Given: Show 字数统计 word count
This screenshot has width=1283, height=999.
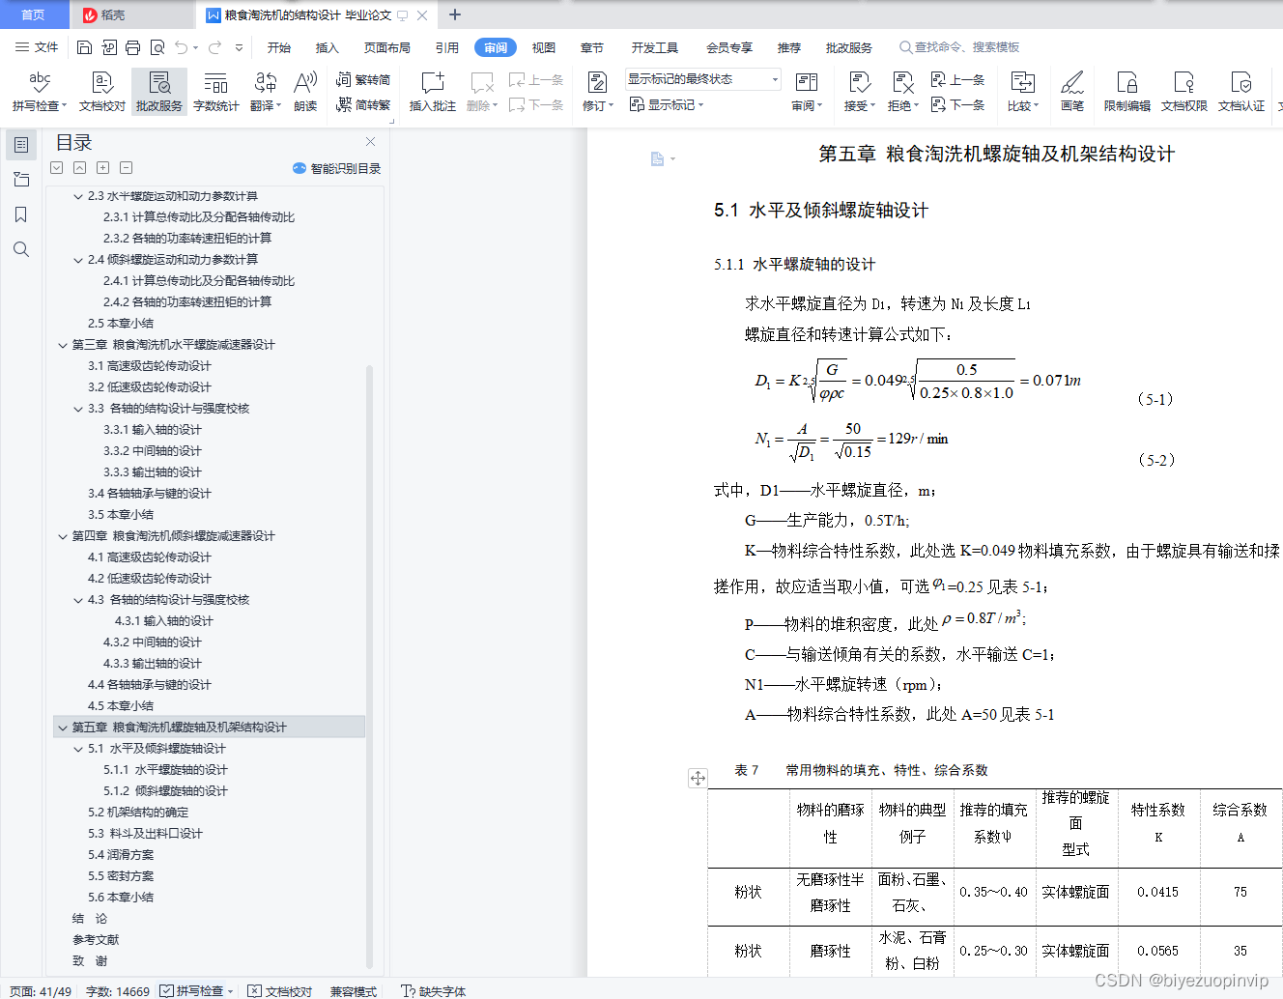Looking at the screenshot, I should [x=216, y=92].
